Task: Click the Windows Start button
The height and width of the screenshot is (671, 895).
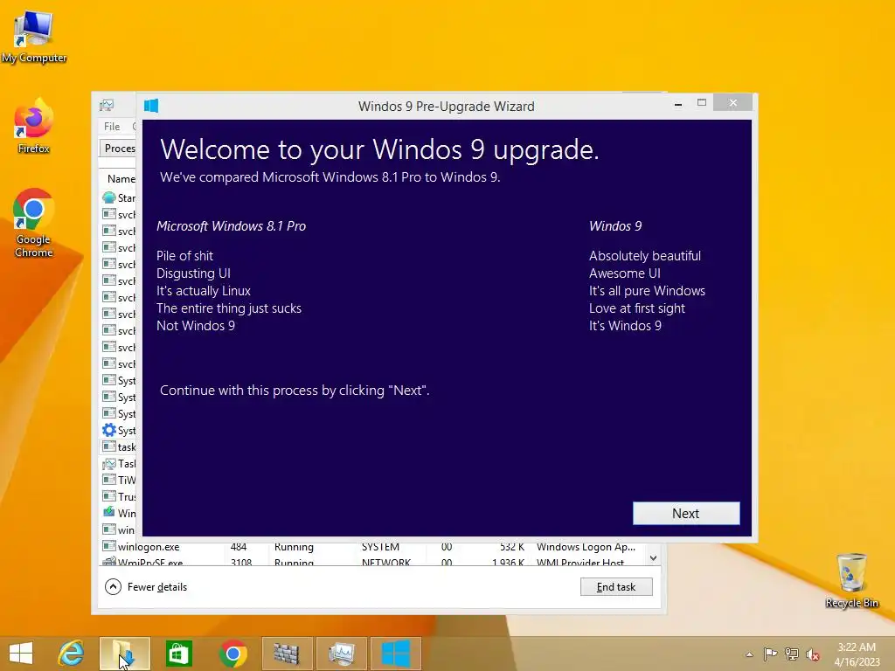Action: tap(21, 654)
